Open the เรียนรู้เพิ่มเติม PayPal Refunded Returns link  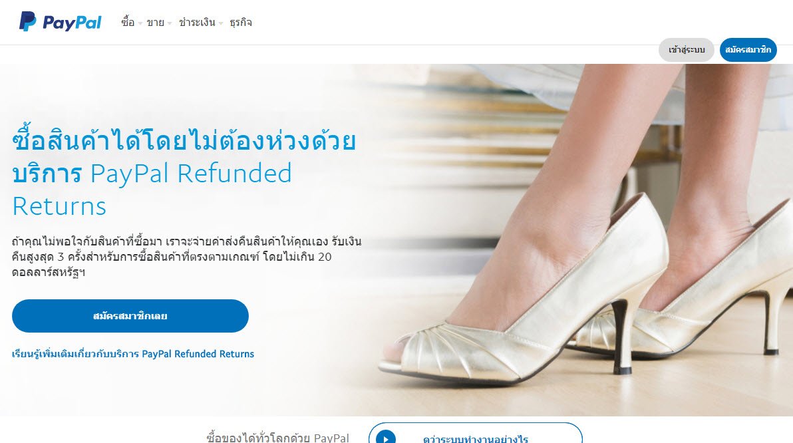(x=133, y=354)
